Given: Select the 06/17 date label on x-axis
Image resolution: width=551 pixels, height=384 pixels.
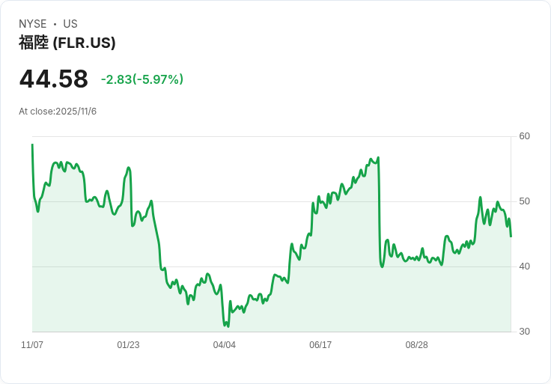Looking at the screenshot, I should click(320, 345).
